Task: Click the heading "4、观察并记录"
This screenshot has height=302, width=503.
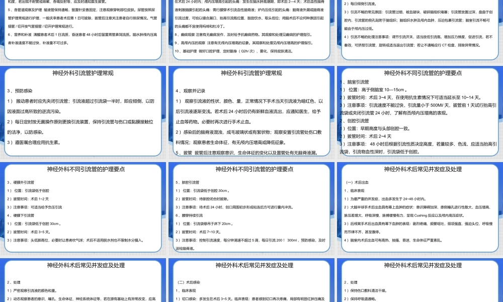Action: point(191,91)
